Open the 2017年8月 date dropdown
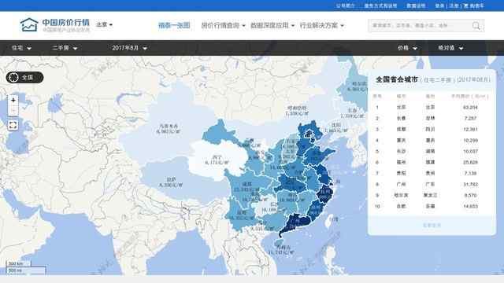This screenshot has width=504, height=283. (x=129, y=48)
